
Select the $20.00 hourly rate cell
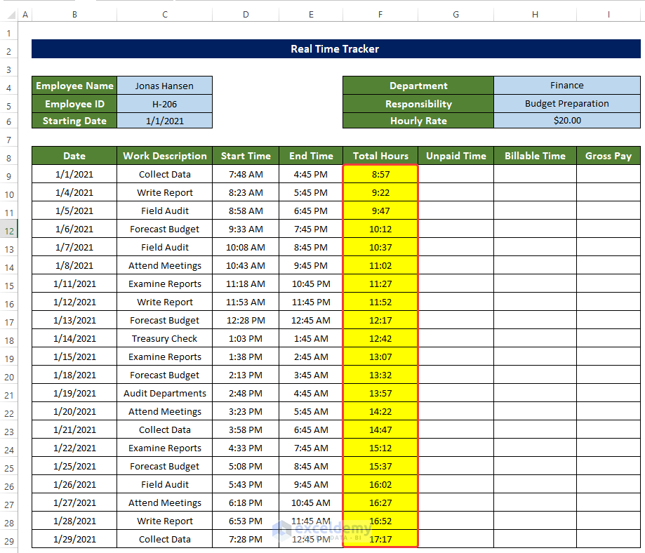tap(567, 121)
